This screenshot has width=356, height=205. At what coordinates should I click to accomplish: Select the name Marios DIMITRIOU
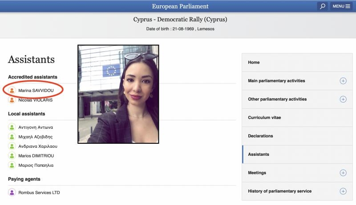(36, 156)
